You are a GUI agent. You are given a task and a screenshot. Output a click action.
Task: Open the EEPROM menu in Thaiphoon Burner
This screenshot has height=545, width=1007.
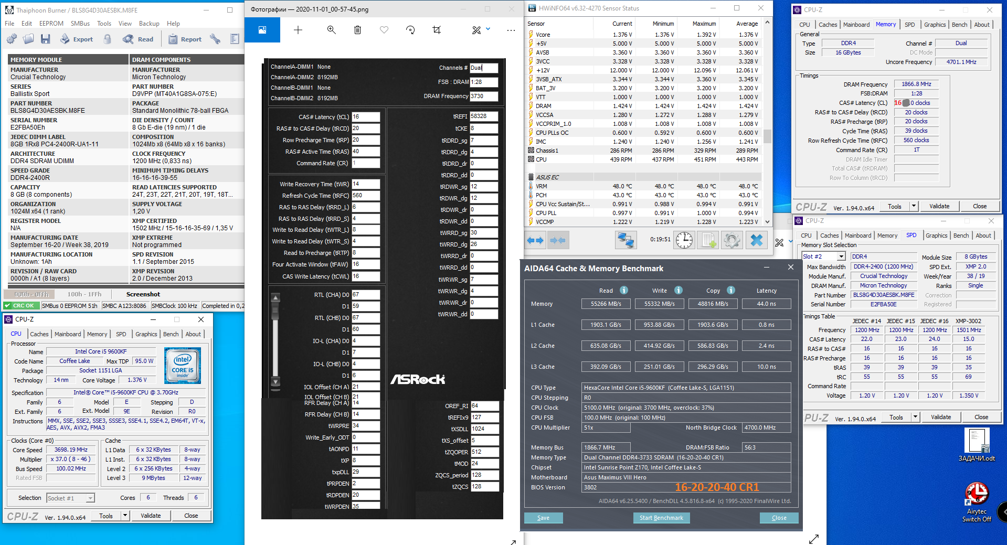click(x=51, y=24)
